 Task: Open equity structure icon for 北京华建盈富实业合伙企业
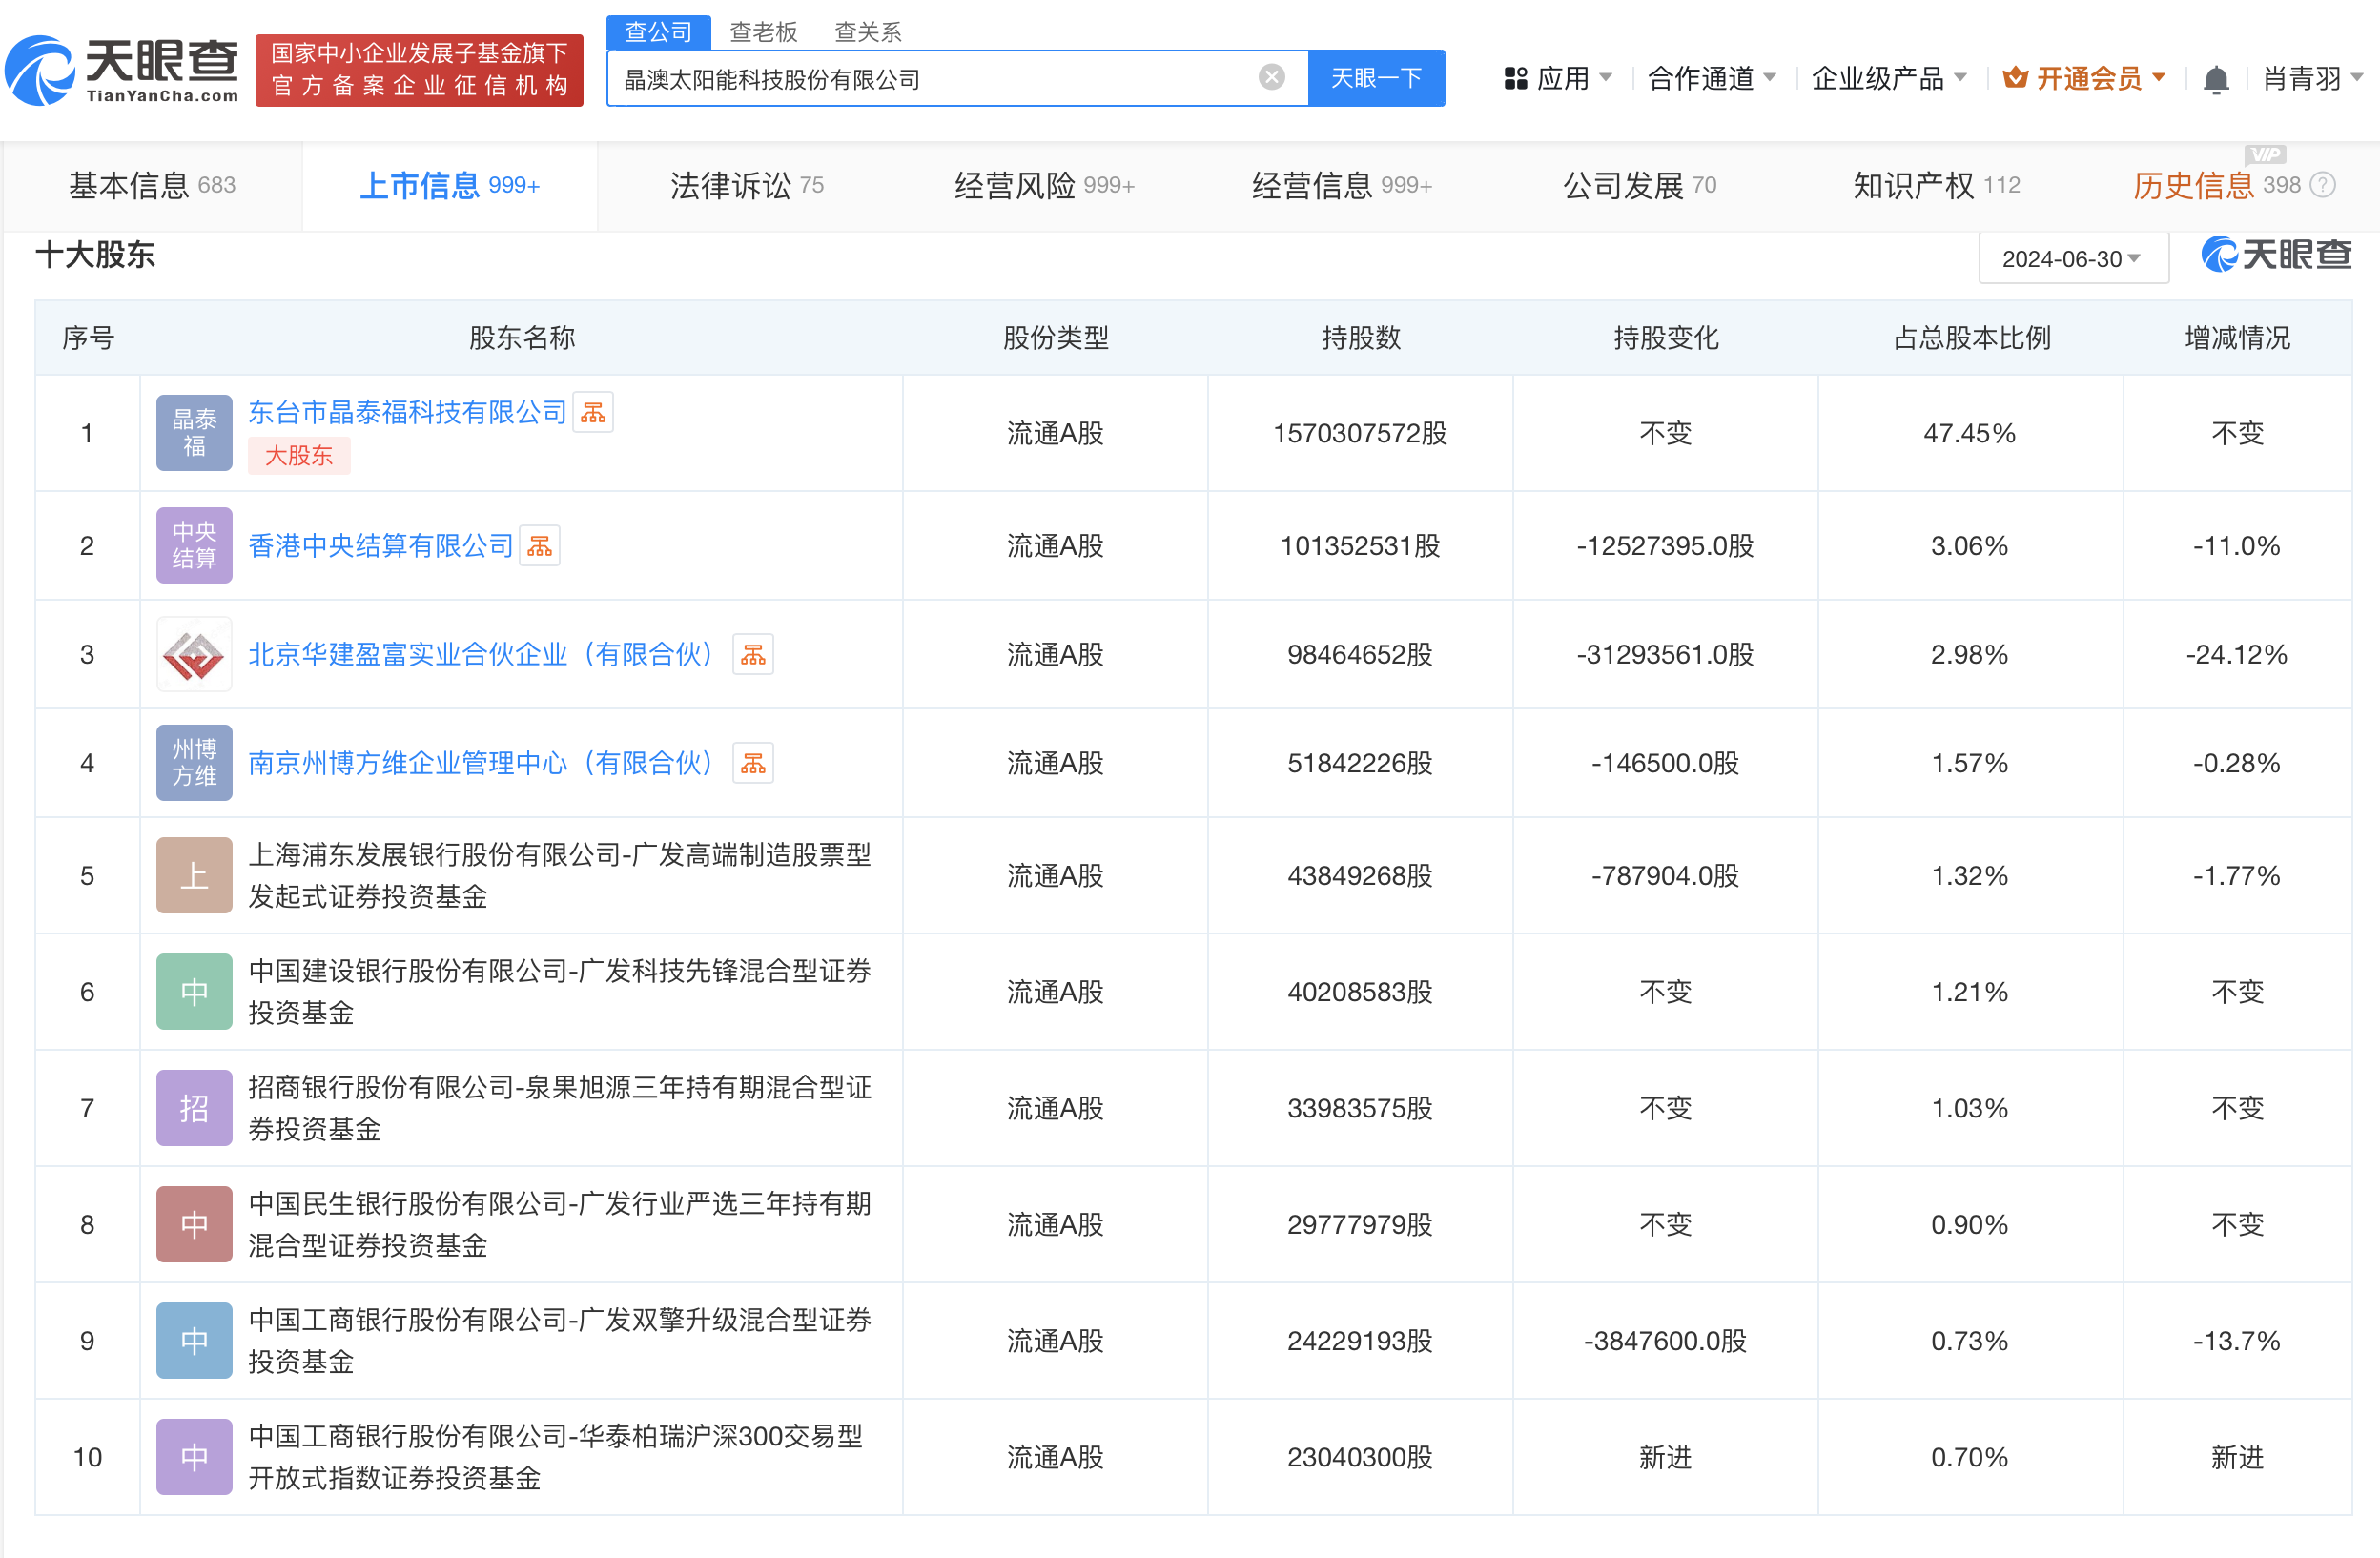tap(753, 654)
